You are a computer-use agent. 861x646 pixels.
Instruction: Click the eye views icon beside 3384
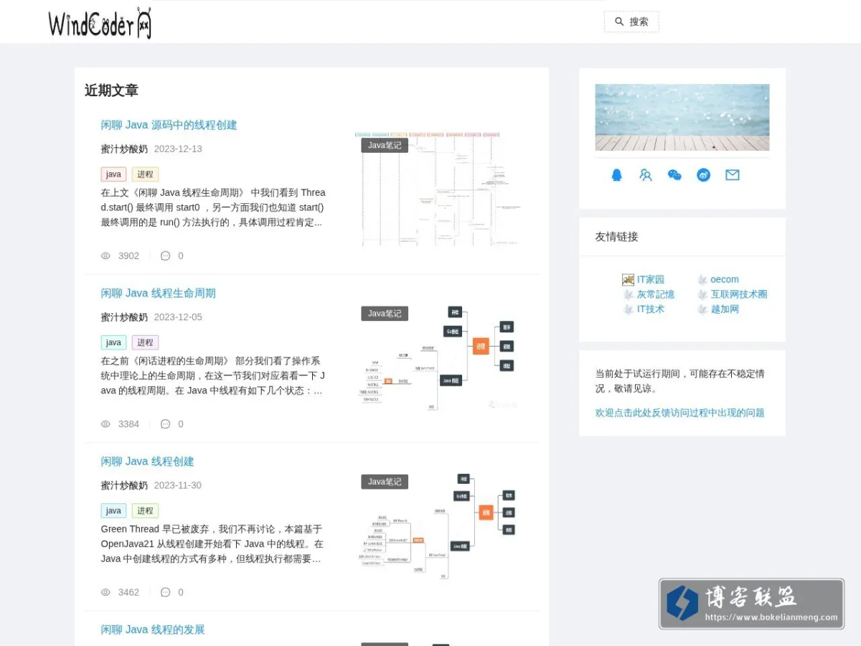tap(105, 424)
